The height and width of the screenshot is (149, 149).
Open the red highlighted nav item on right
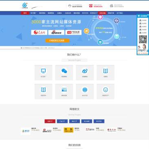[102, 13]
